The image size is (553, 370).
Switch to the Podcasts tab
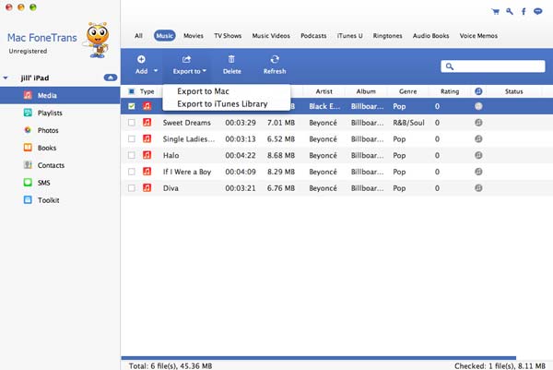tap(313, 36)
